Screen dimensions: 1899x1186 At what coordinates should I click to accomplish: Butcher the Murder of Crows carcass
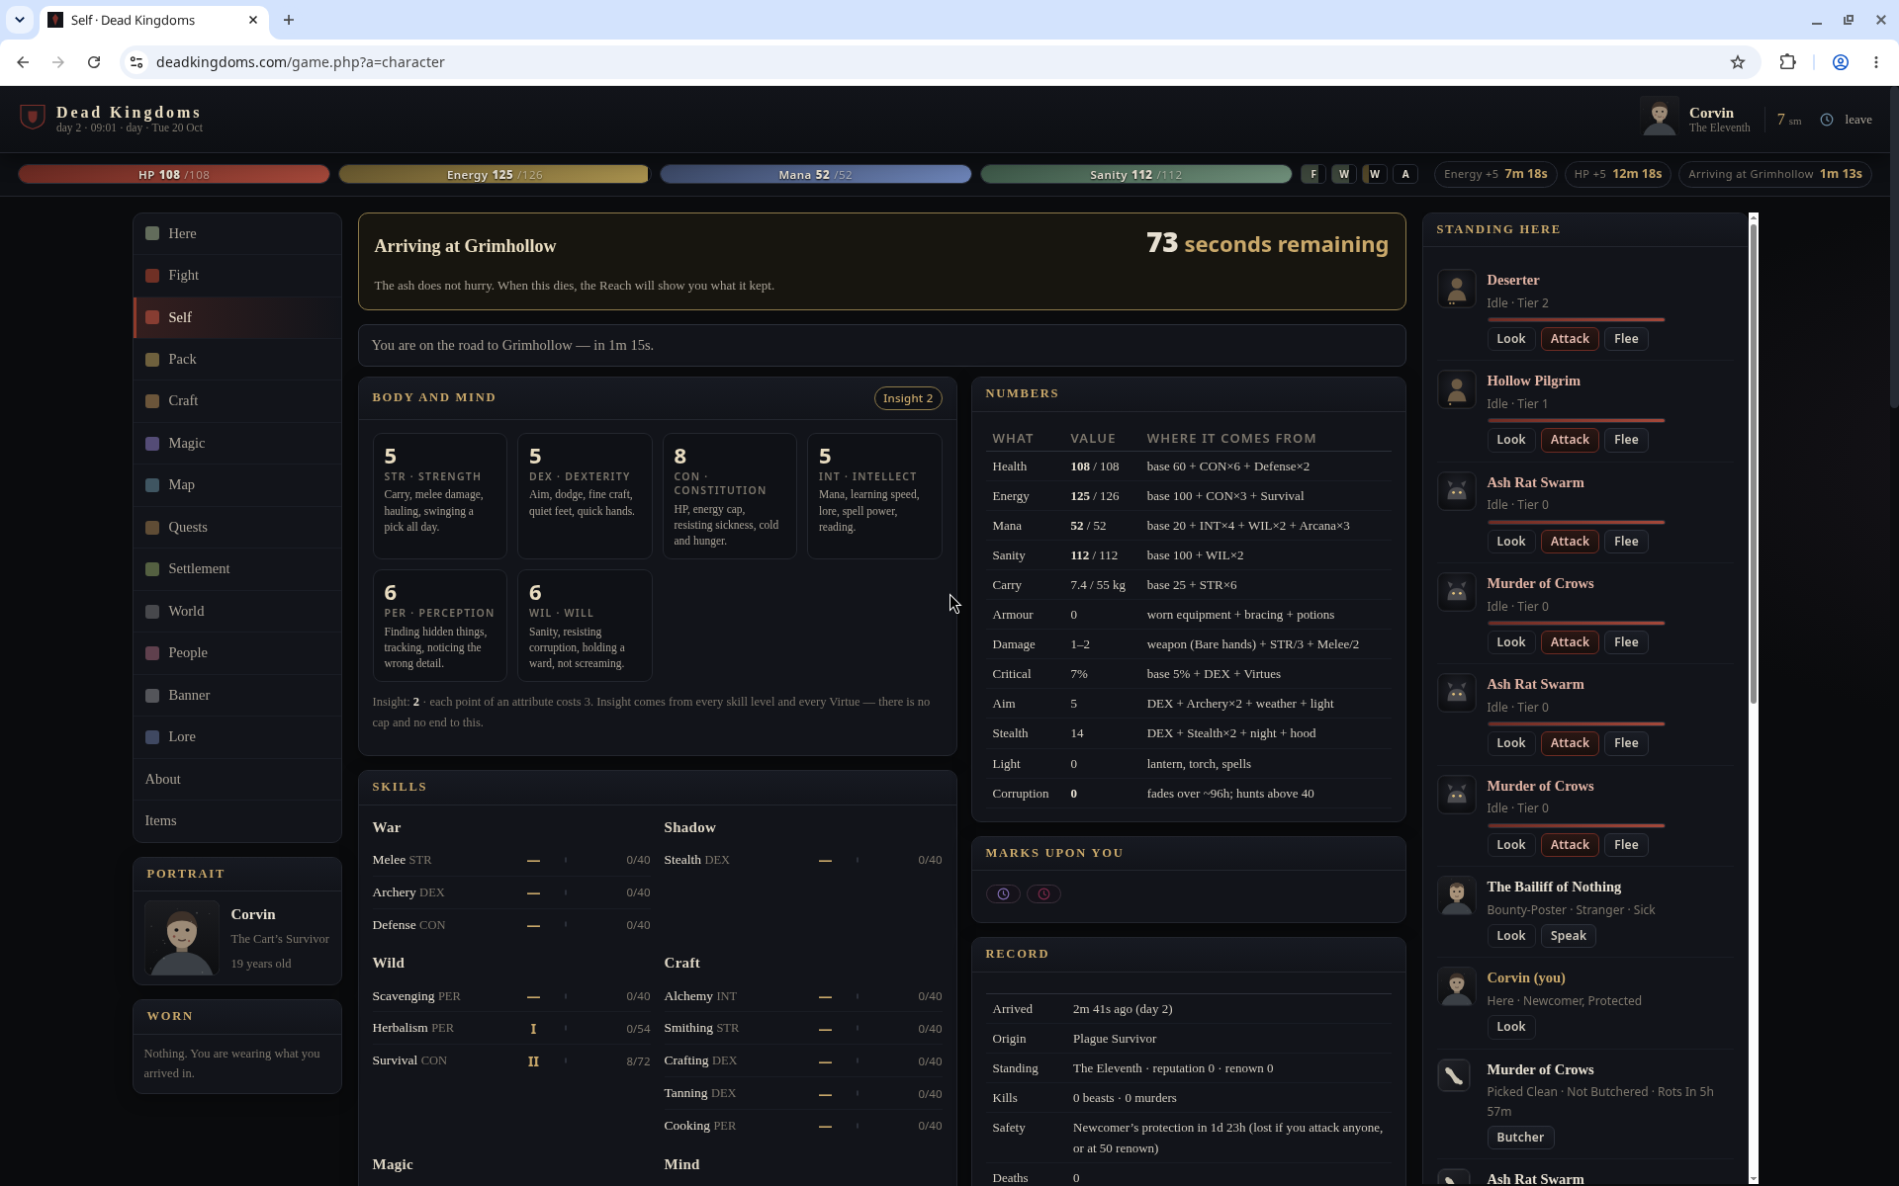(x=1520, y=1138)
